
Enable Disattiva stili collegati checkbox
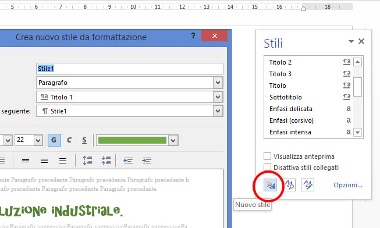pos(267,167)
